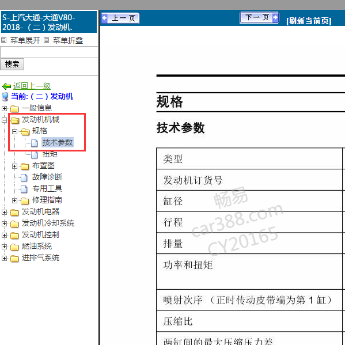
Task: Click the 故障诊断 document icon
Action: coord(24,177)
